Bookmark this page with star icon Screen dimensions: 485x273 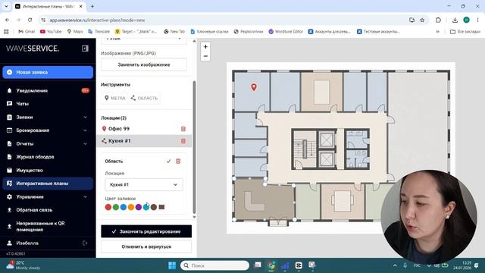tap(422, 20)
